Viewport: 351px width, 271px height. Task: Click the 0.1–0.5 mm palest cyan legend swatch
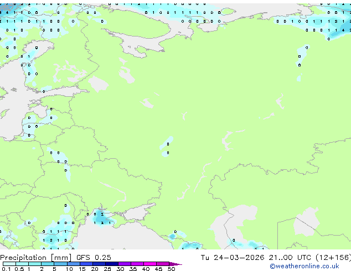(9, 264)
